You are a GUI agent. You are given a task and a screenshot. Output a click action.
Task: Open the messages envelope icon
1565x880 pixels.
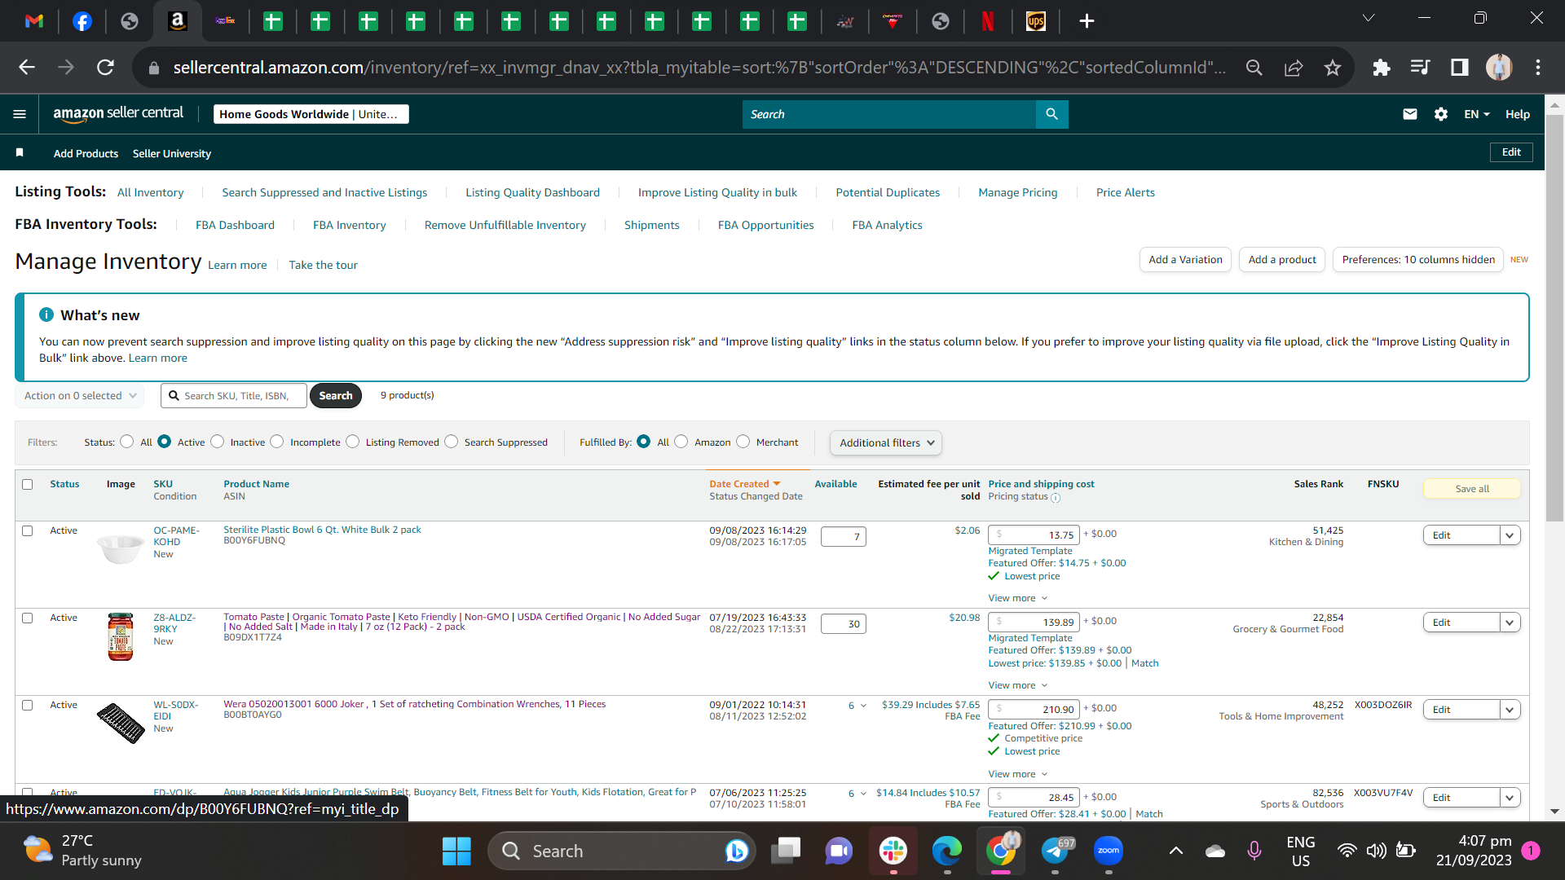pyautogui.click(x=1410, y=114)
